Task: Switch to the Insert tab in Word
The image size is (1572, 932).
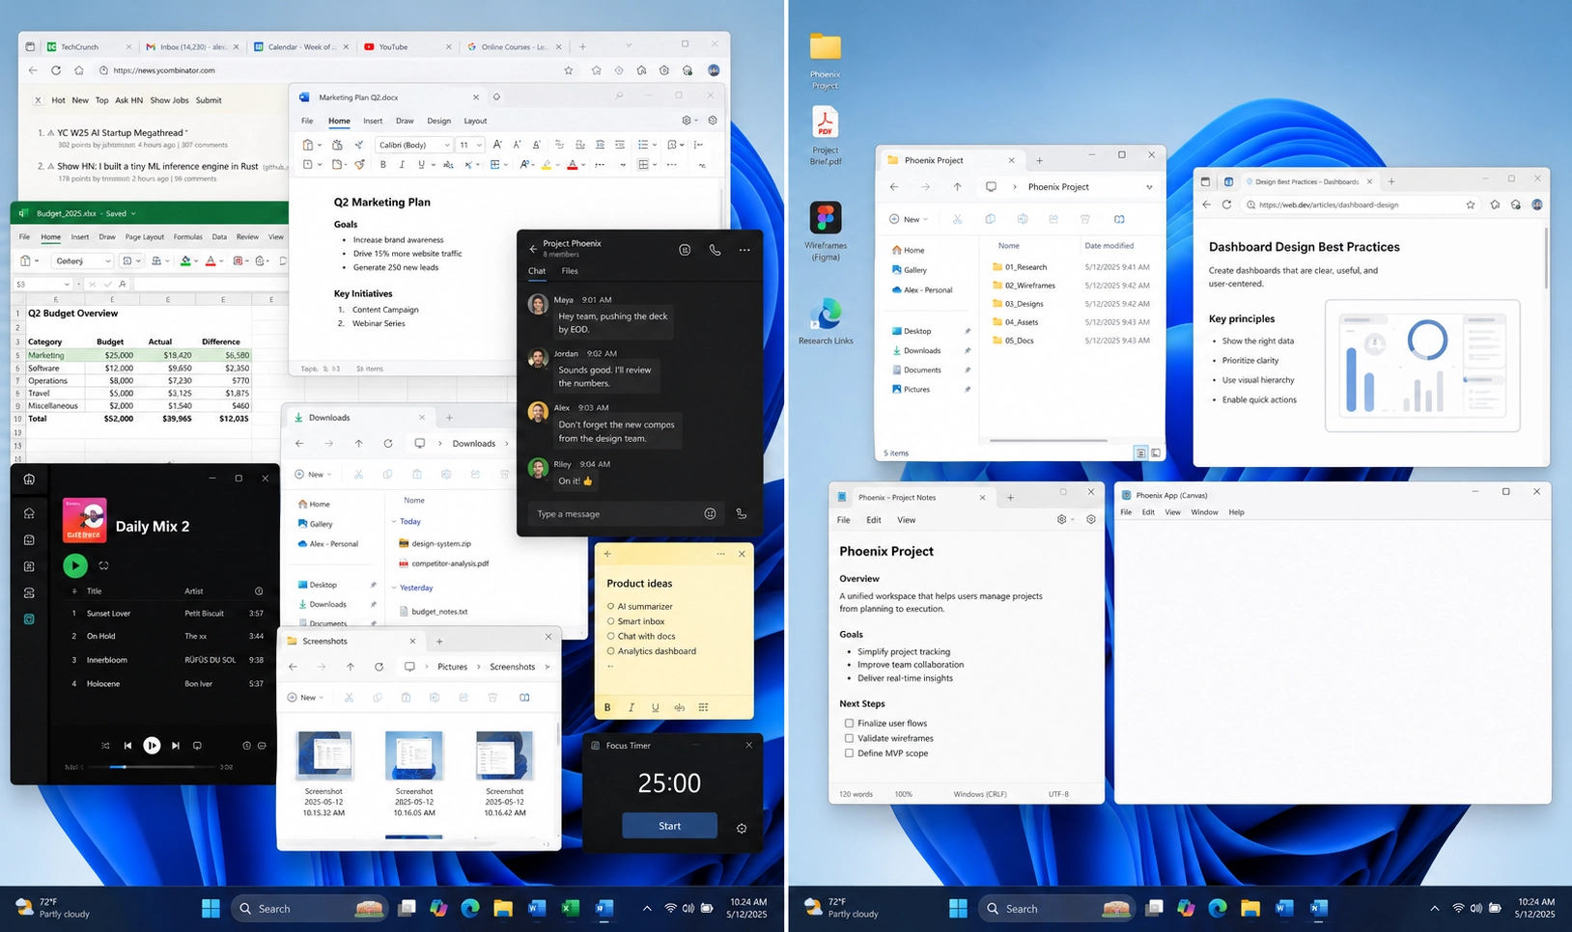Action: (x=373, y=121)
